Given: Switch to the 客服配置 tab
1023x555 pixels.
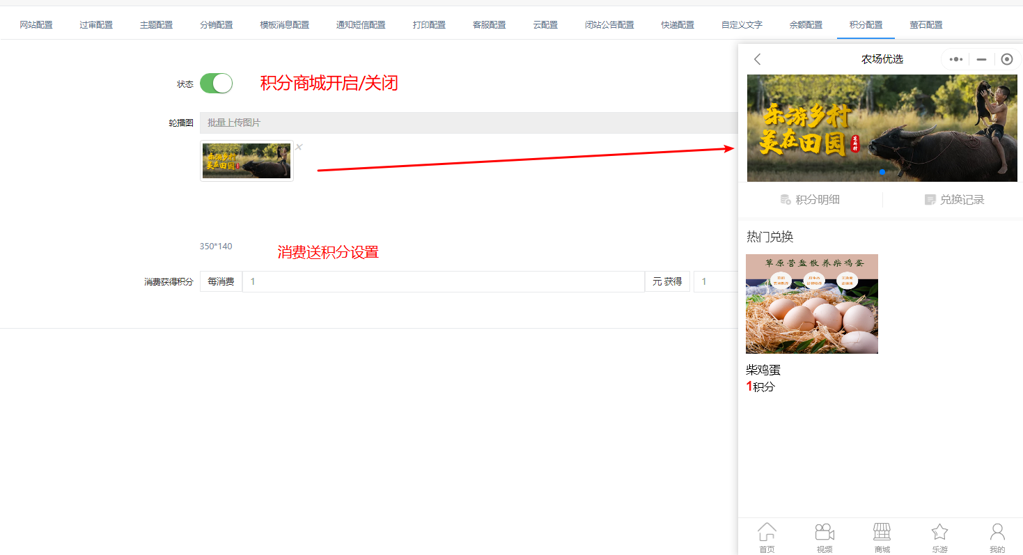Looking at the screenshot, I should [490, 25].
